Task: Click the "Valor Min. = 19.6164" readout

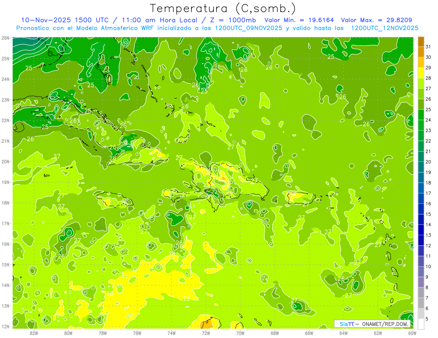Action: click(x=299, y=20)
